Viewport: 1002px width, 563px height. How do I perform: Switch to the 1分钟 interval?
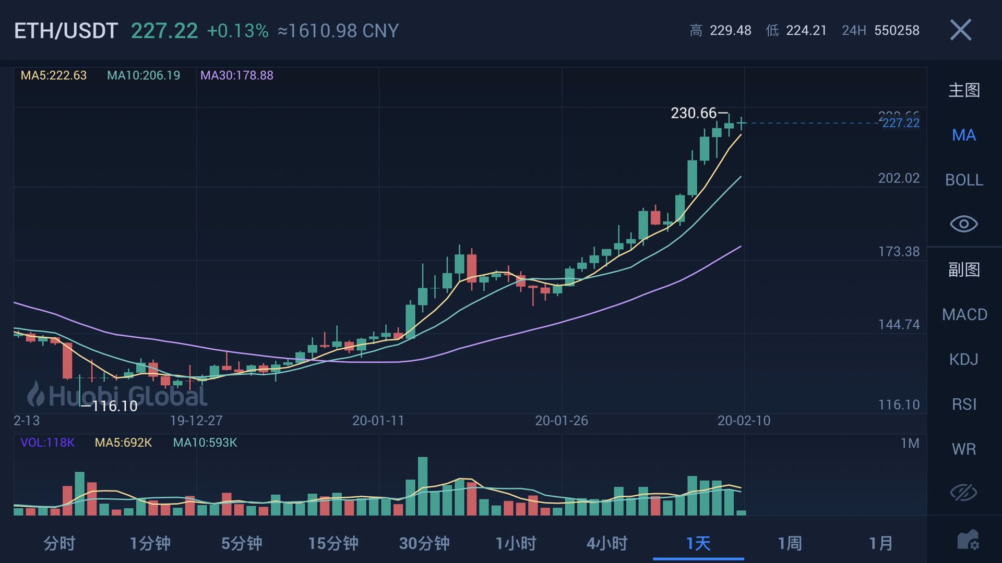(x=150, y=544)
